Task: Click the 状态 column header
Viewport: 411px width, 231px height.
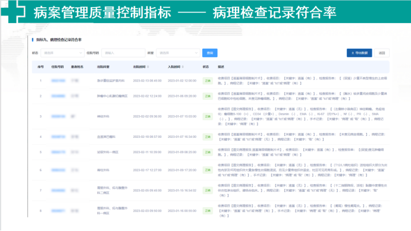Action: [206, 67]
